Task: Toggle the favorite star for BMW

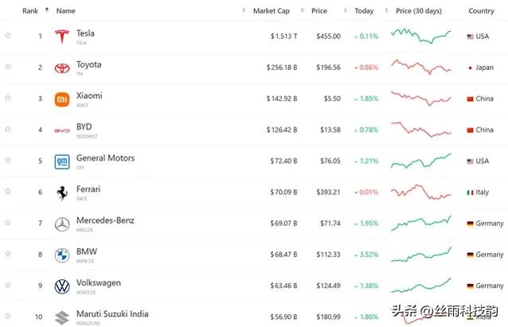Action: coord(8,254)
